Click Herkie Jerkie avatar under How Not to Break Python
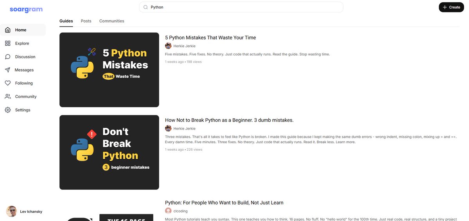Viewport: 469px width, 221px height. click(x=169, y=128)
